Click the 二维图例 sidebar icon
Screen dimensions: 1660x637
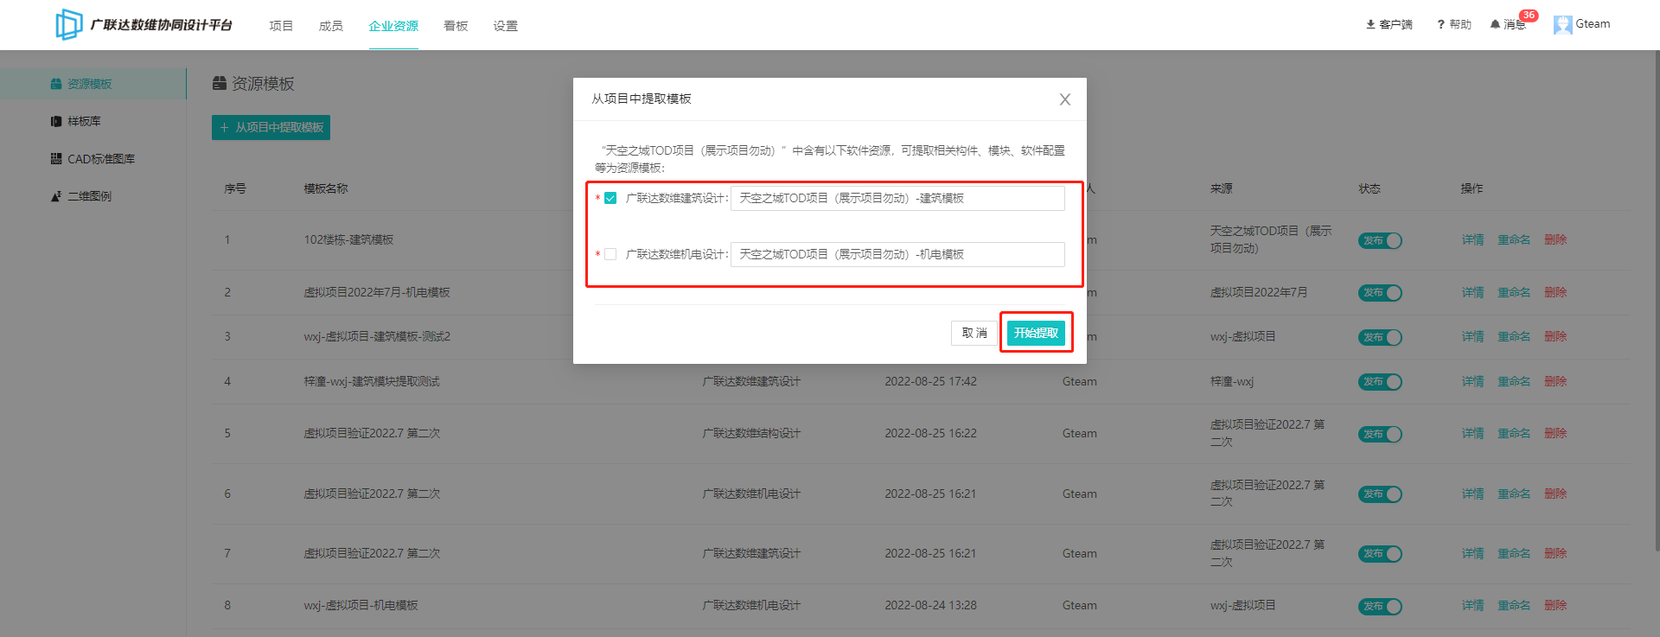pyautogui.click(x=56, y=196)
